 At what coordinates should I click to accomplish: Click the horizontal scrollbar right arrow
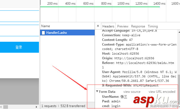[36, 107]
